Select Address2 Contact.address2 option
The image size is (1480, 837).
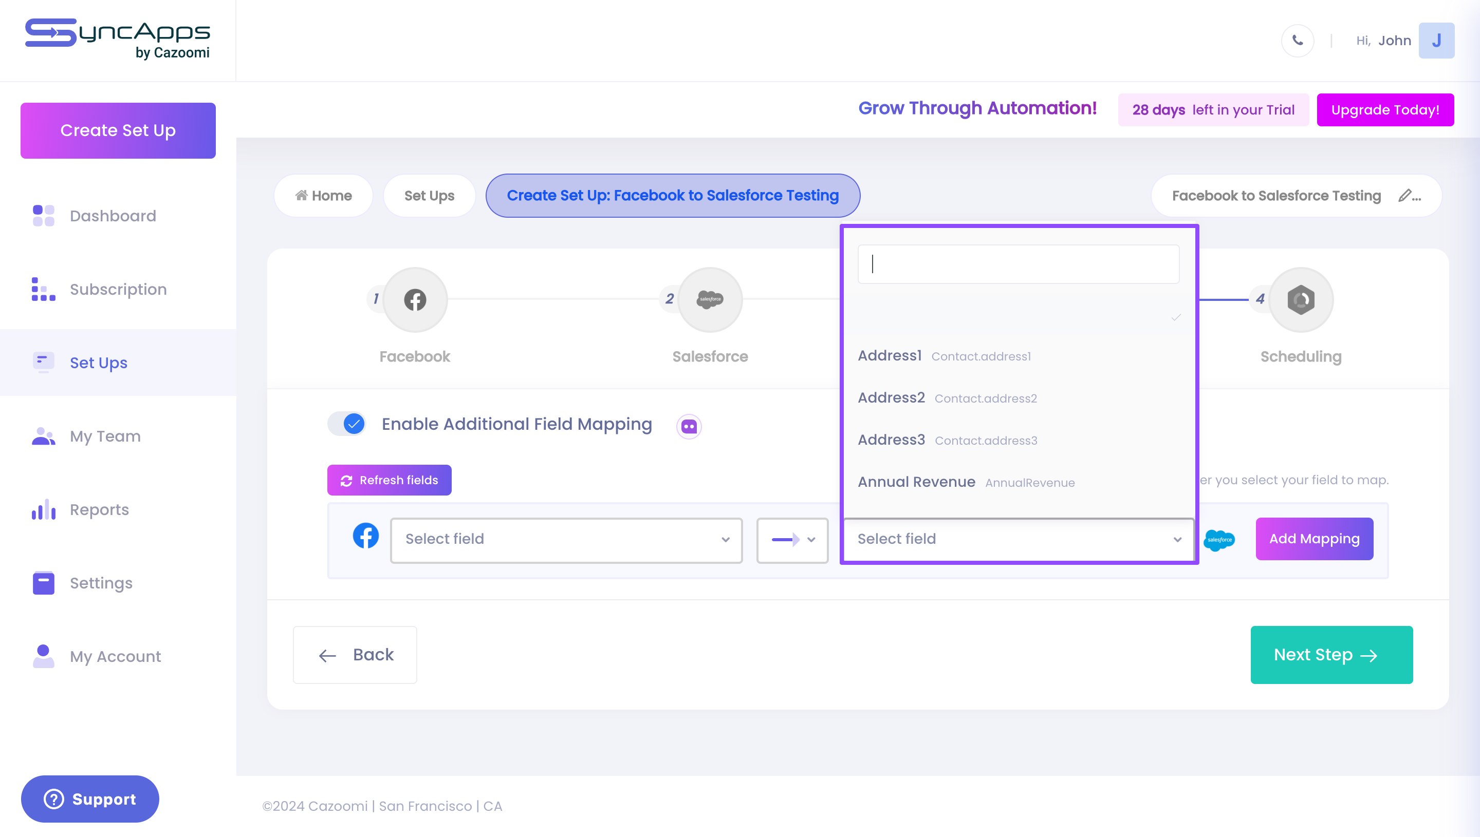(x=1018, y=398)
